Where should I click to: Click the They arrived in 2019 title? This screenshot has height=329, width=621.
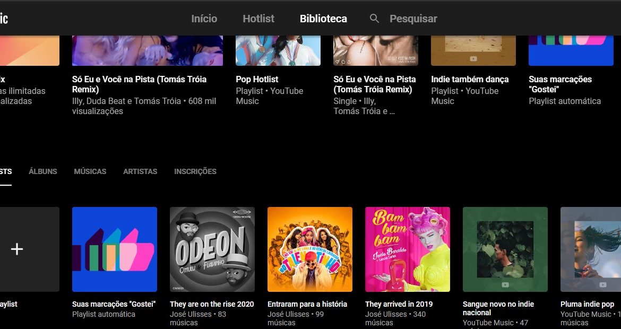click(399, 304)
